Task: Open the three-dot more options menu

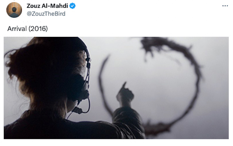Action: [x=225, y=6]
